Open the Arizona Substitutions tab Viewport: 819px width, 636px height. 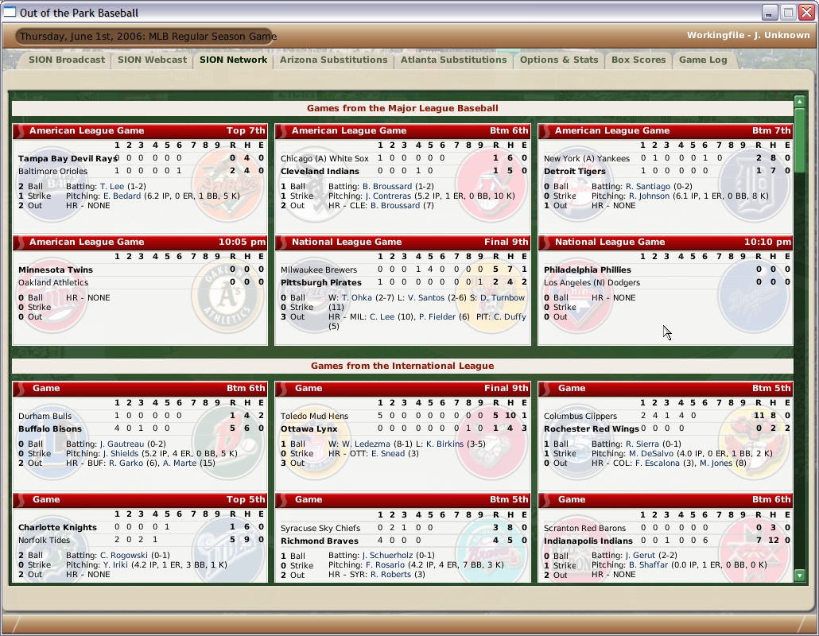point(334,60)
